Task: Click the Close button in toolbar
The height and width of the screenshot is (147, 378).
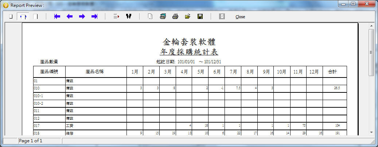Action: pos(240,17)
